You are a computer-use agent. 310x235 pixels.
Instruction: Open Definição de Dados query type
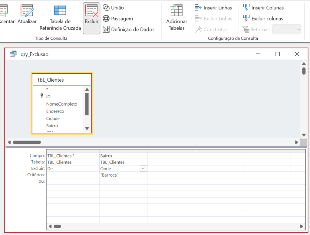[132, 29]
